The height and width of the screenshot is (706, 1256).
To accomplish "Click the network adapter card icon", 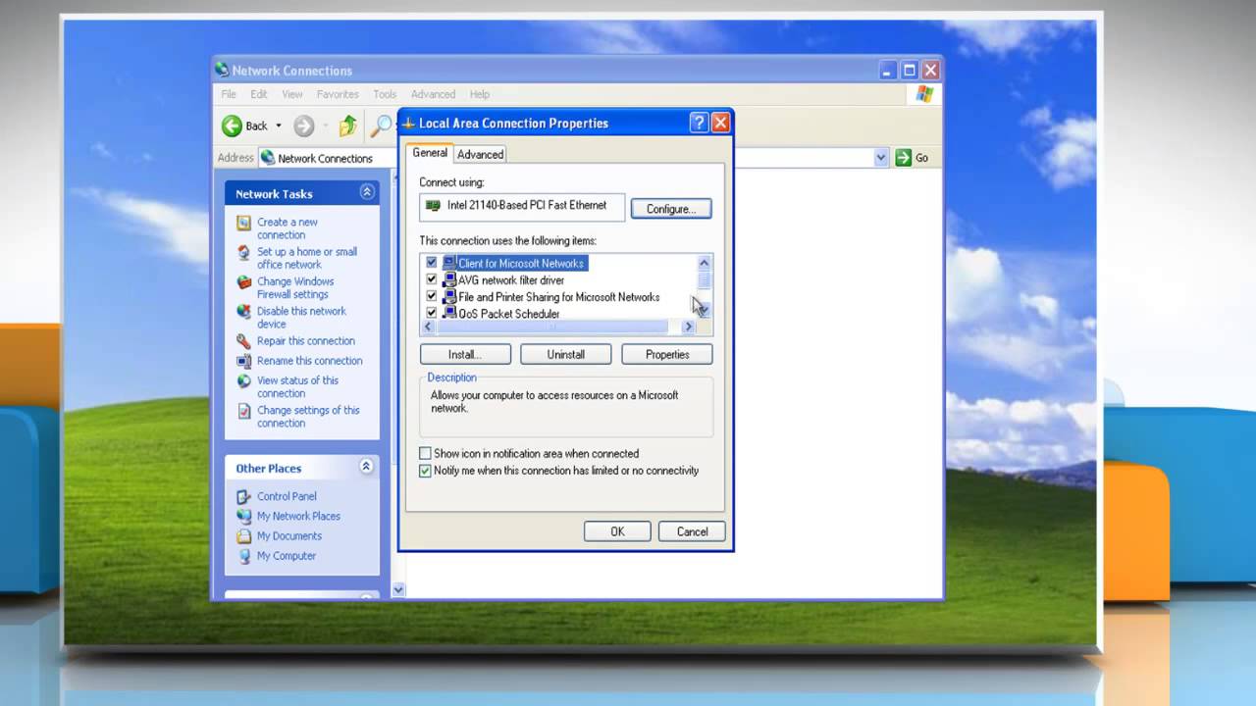I will pyautogui.click(x=433, y=206).
